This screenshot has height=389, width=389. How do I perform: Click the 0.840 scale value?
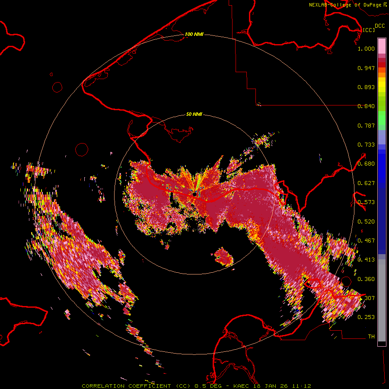(366, 106)
